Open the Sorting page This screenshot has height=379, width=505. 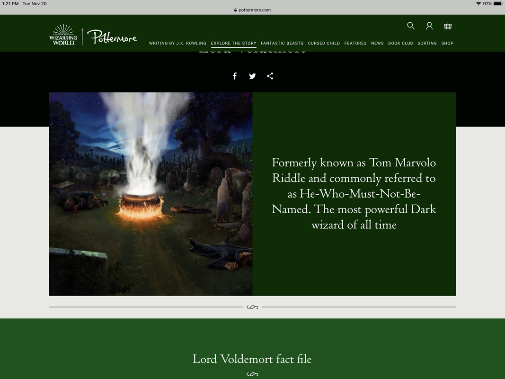[x=427, y=43]
